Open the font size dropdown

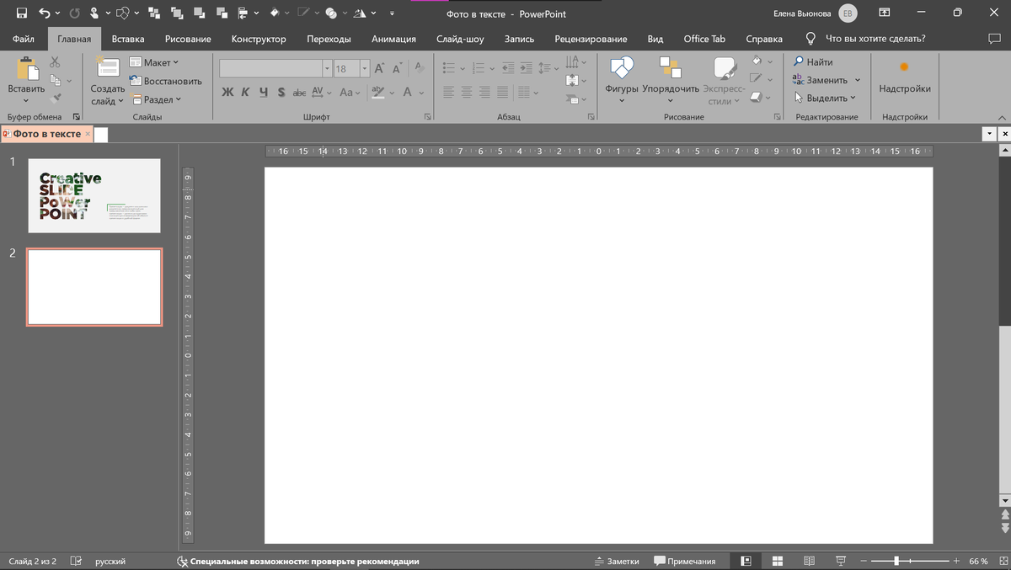[365, 68]
